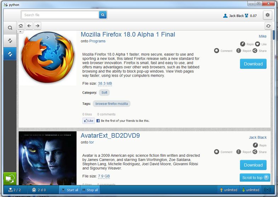Stop all downloads
The image size is (278, 197).
coord(90,190)
